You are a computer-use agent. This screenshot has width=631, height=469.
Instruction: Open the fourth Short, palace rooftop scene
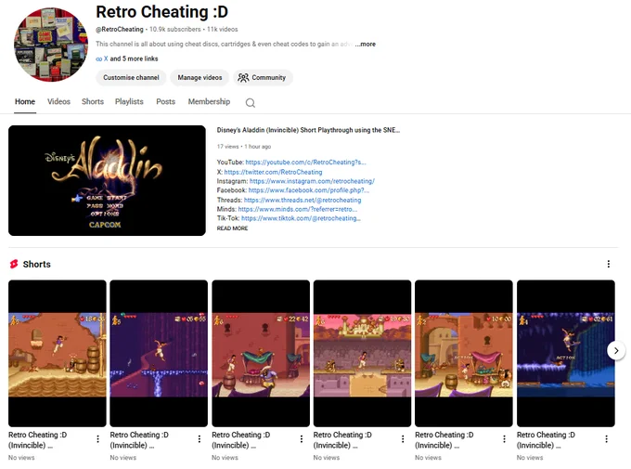coord(362,353)
